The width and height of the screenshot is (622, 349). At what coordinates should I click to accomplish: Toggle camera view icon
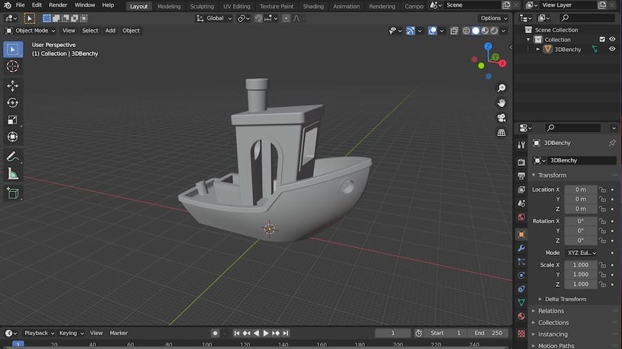coord(502,117)
